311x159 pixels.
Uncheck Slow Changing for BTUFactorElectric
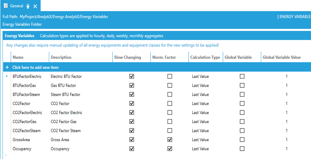132,76
